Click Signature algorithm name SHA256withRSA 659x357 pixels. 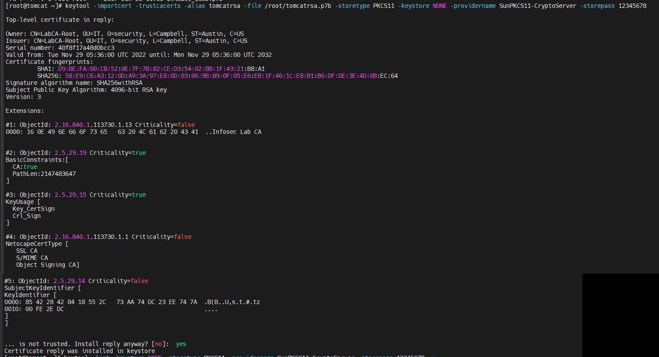pos(74,83)
